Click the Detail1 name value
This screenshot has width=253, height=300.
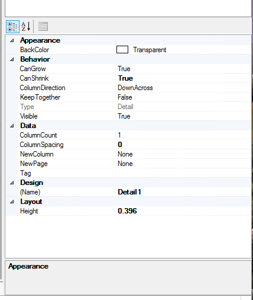[129, 192]
